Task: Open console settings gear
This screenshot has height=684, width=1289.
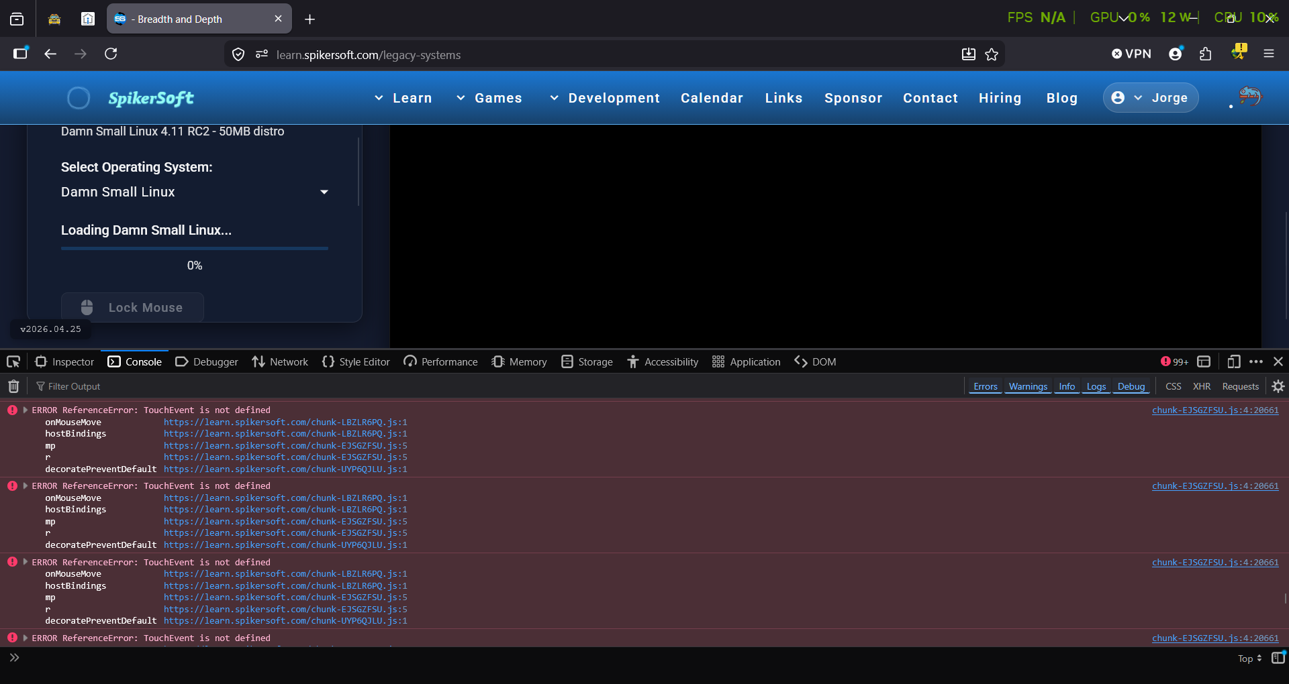Action: pyautogui.click(x=1278, y=386)
